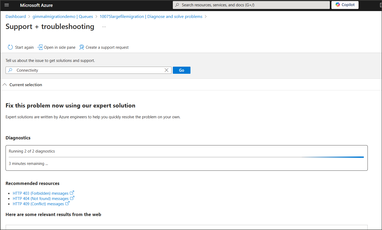Click the Create a support request headset icon
The width and height of the screenshot is (382, 230).
point(81,47)
